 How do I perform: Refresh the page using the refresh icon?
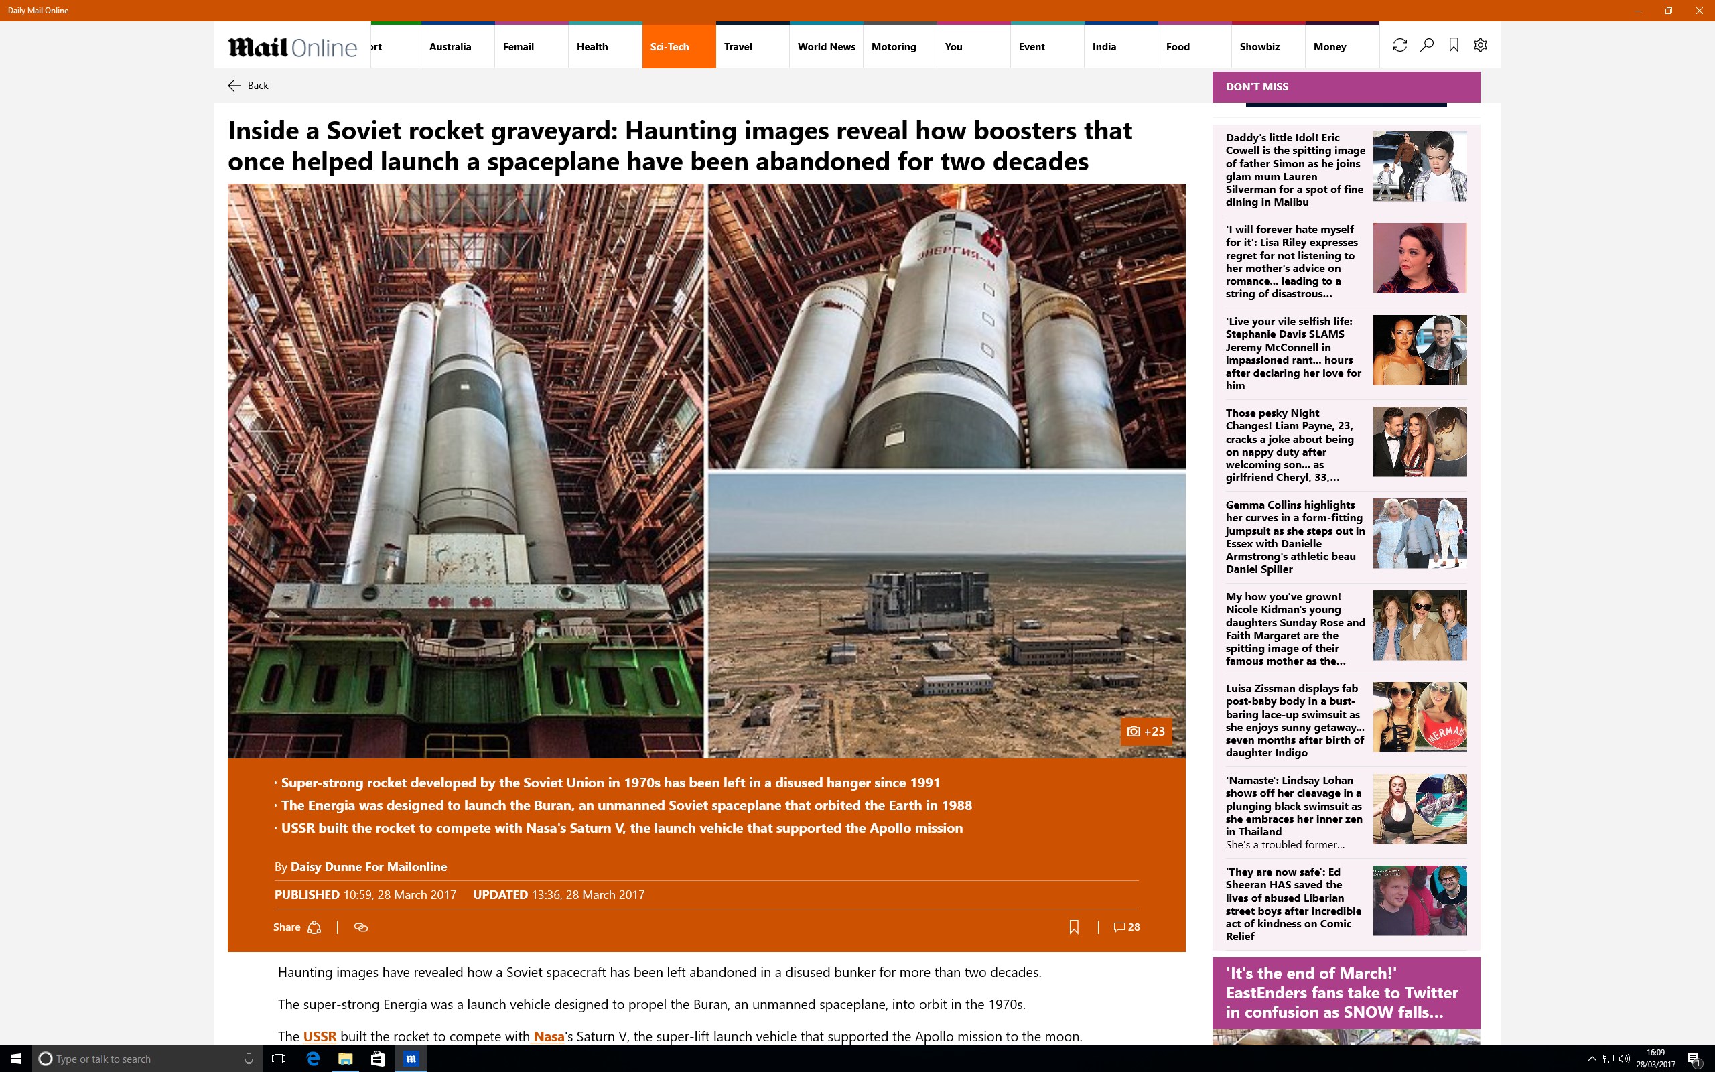[x=1399, y=45]
